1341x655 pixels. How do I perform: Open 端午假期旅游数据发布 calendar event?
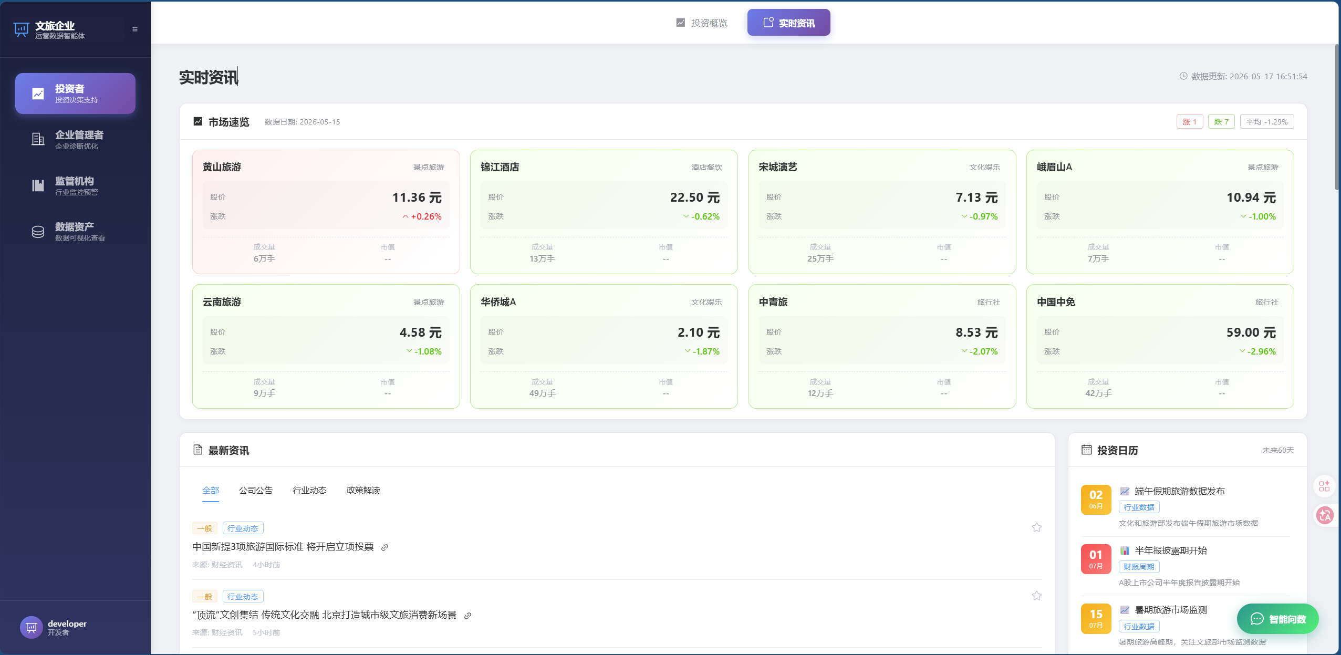1179,491
